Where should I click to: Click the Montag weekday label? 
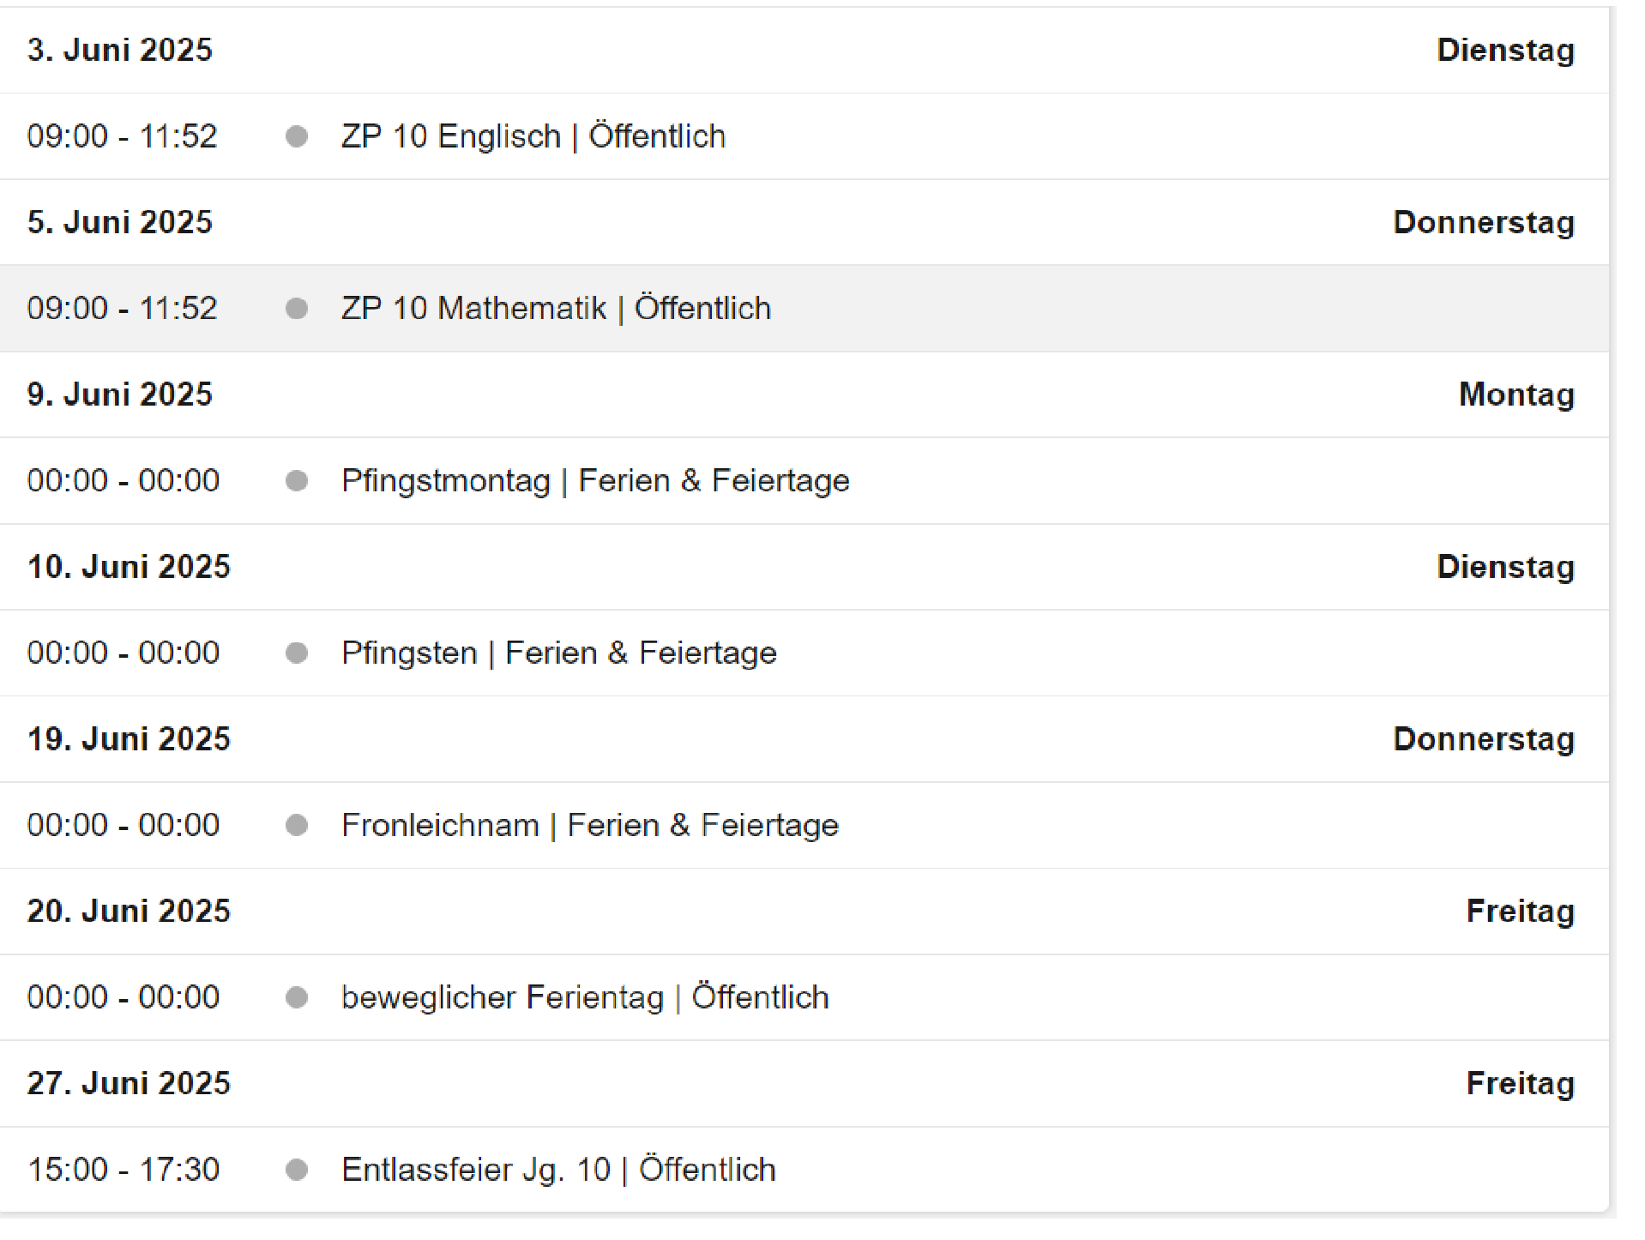click(x=1516, y=394)
